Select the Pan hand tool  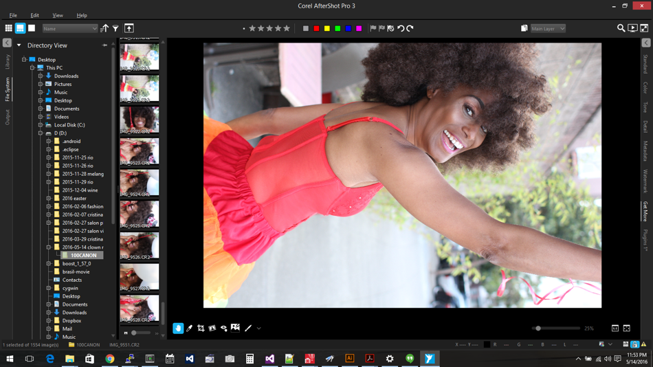[178, 329]
